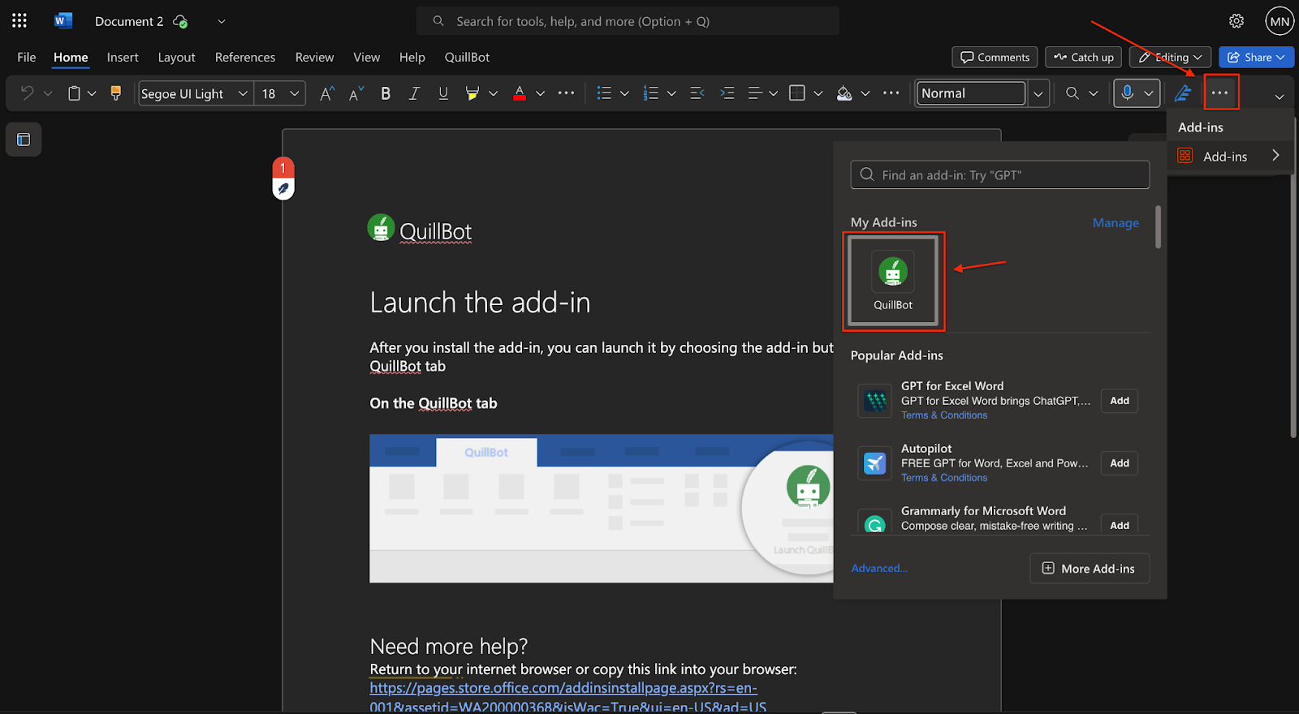Expand the Normal styles dropdown
Screen dimensions: 1299x714
(x=1038, y=93)
